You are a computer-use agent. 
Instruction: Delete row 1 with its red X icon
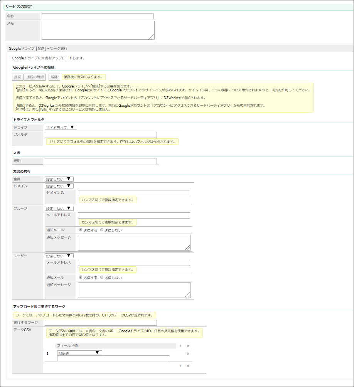tap(188, 353)
